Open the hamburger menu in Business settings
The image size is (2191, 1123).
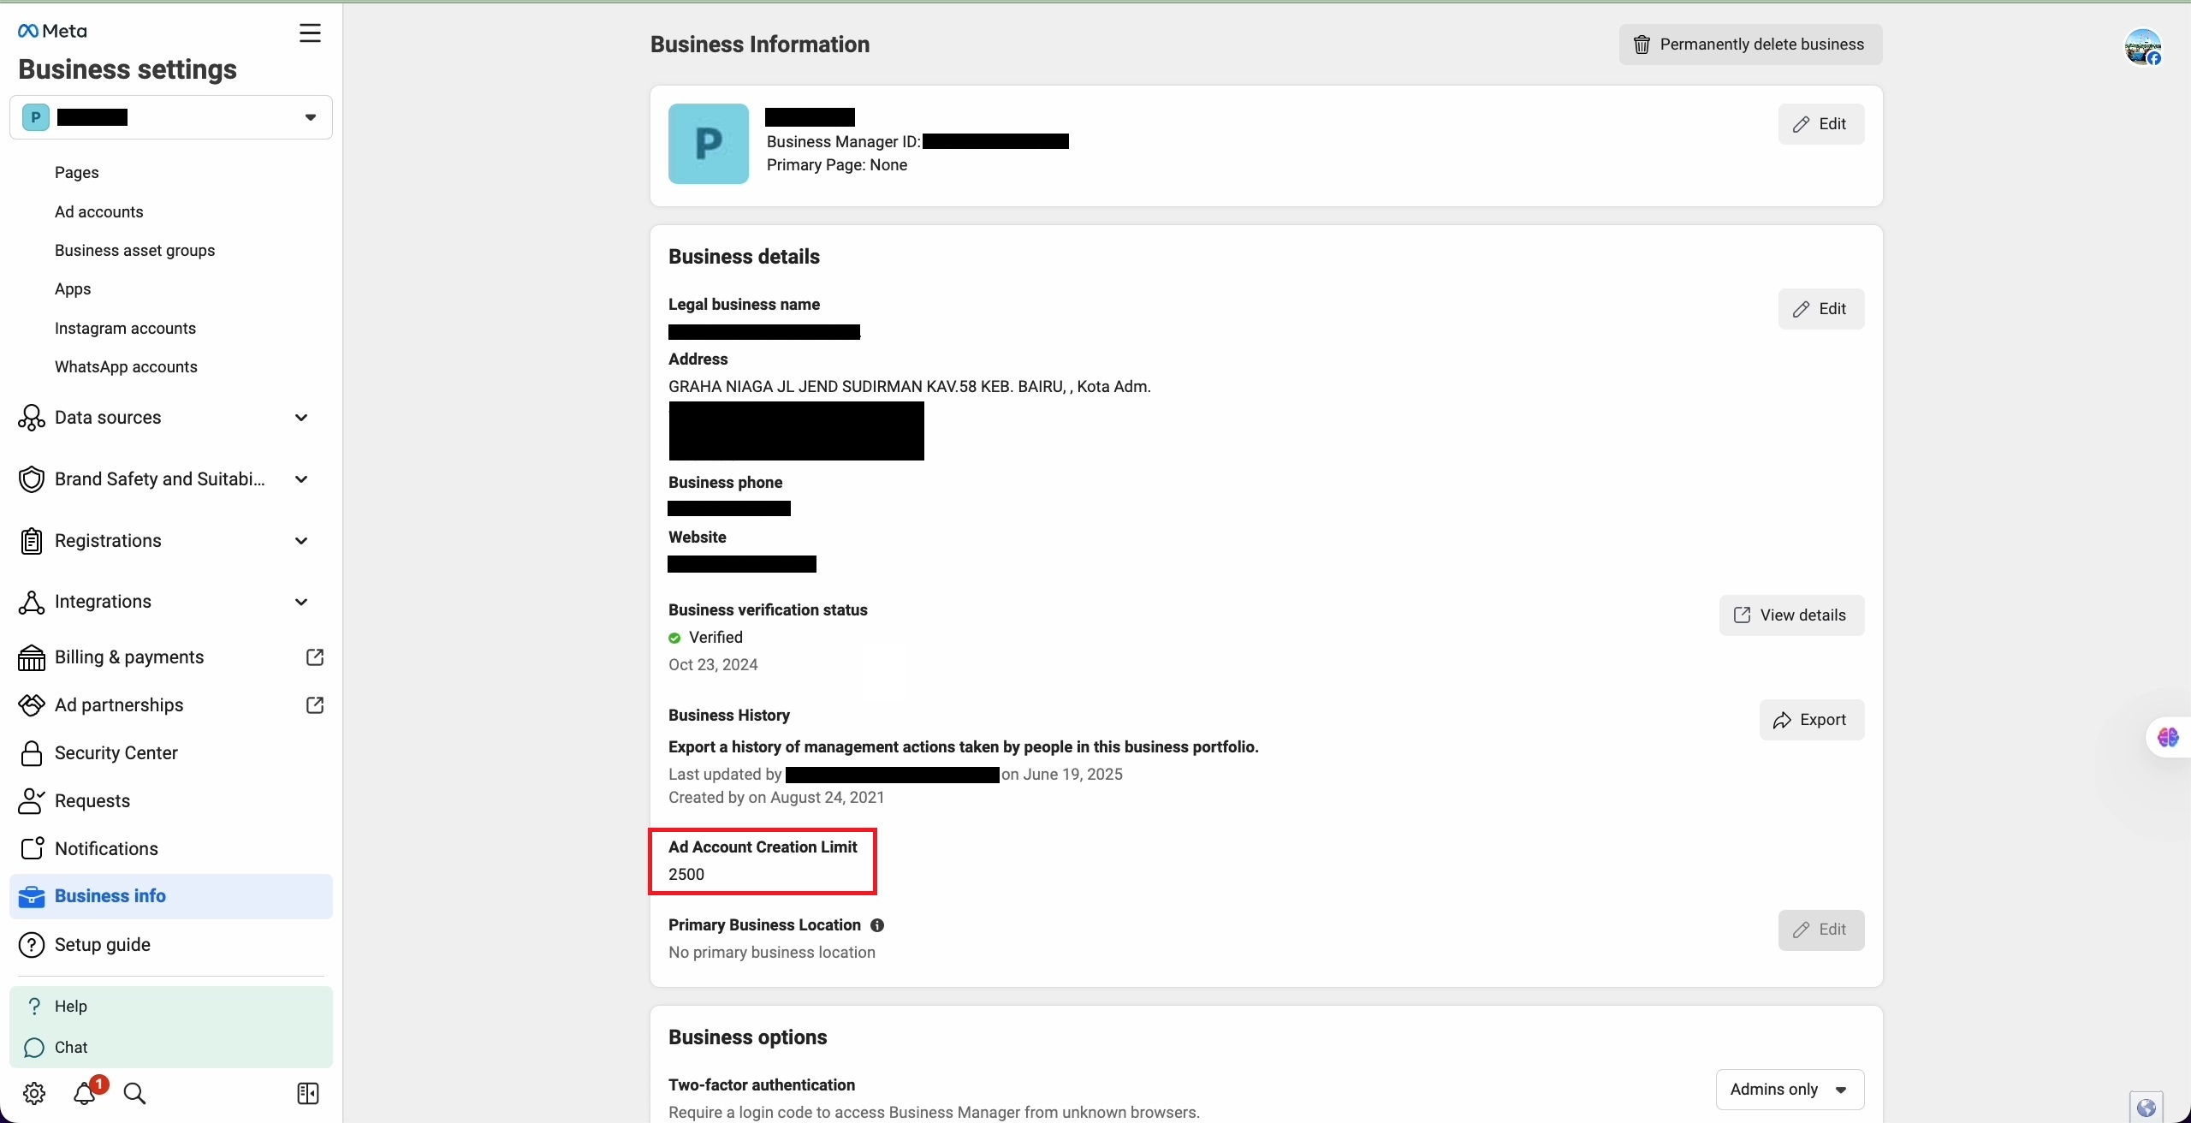tap(310, 33)
